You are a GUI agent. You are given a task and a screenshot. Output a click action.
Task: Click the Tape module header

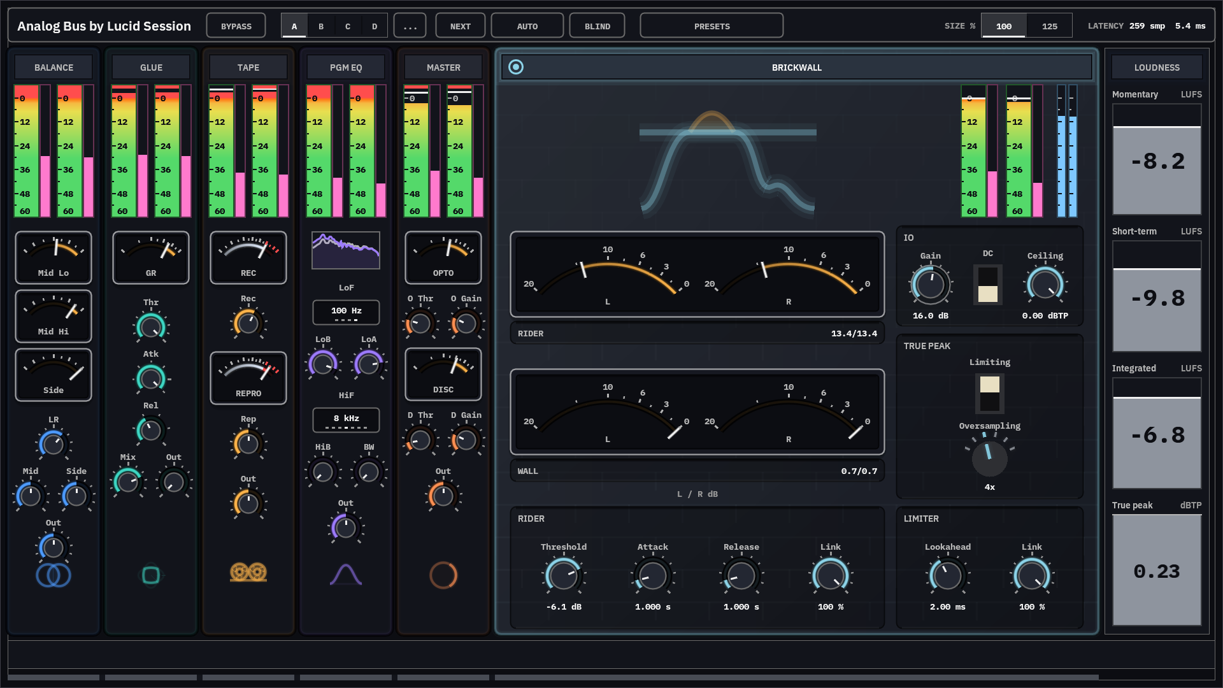(x=248, y=67)
